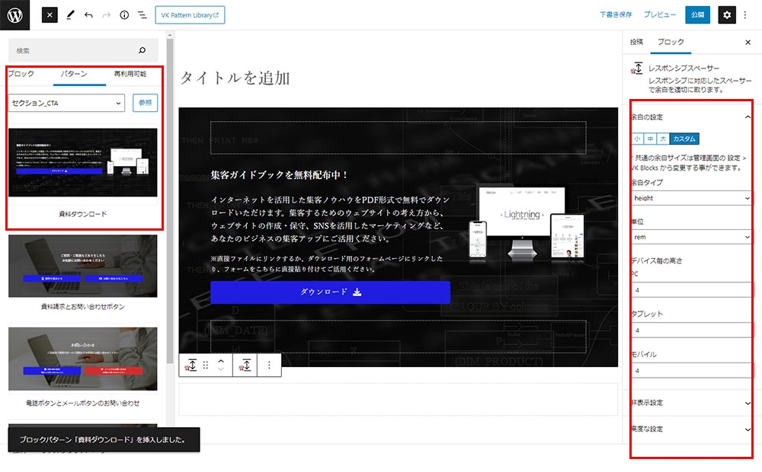762x472 pixels.
Task: Select the 資料請求とお問い合わせボタン pattern thumbnail
Action: coord(83,266)
